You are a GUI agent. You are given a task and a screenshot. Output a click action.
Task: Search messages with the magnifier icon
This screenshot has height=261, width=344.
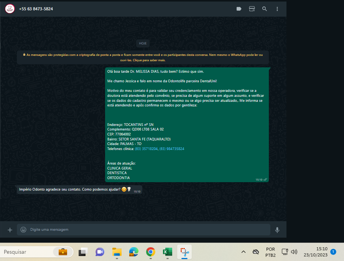coord(265,9)
